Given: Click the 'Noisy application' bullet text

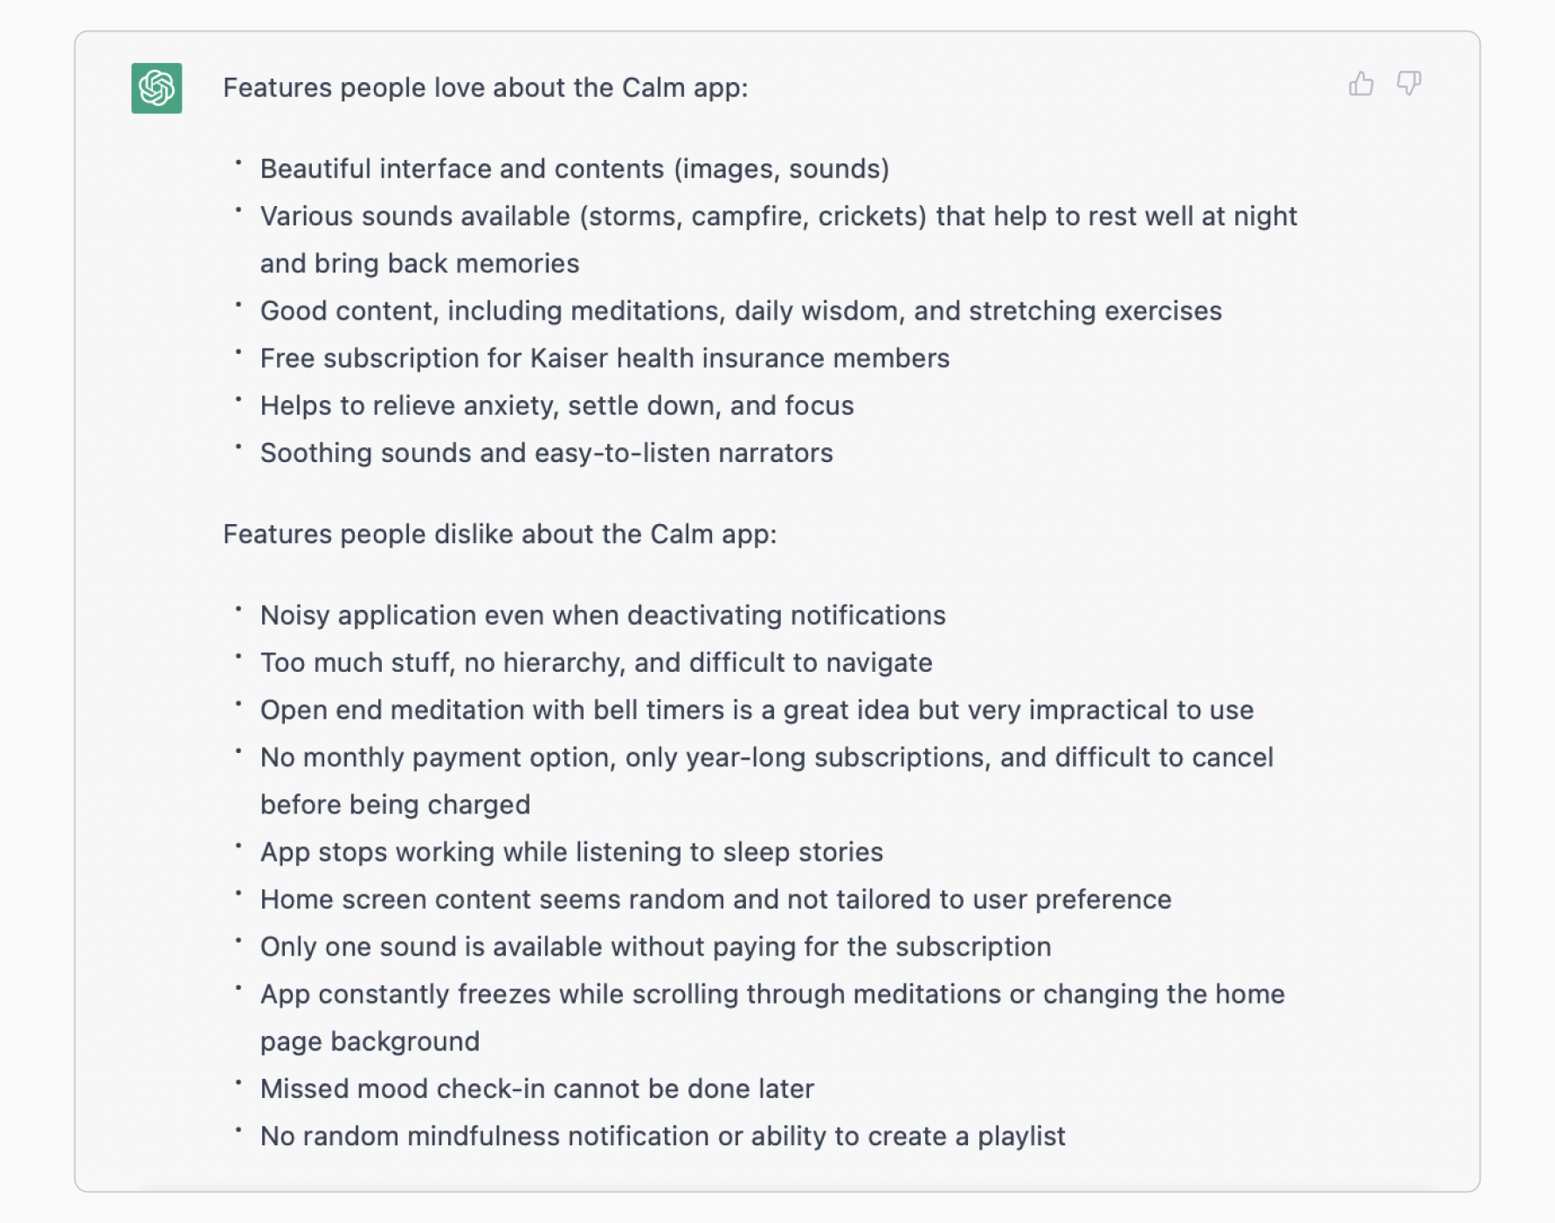Looking at the screenshot, I should tap(602, 616).
